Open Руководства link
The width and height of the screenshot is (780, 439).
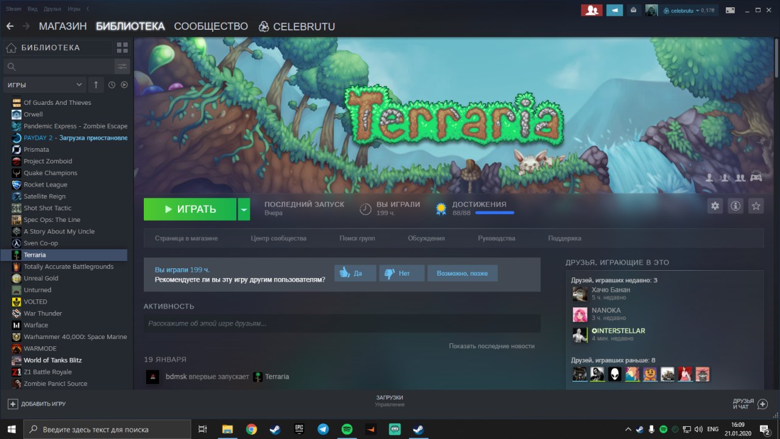tap(497, 238)
